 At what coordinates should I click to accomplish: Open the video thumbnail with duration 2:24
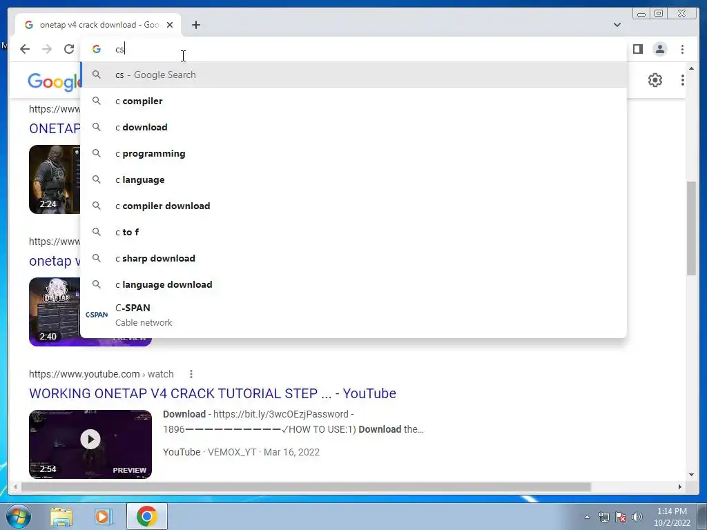pyautogui.click(x=55, y=179)
